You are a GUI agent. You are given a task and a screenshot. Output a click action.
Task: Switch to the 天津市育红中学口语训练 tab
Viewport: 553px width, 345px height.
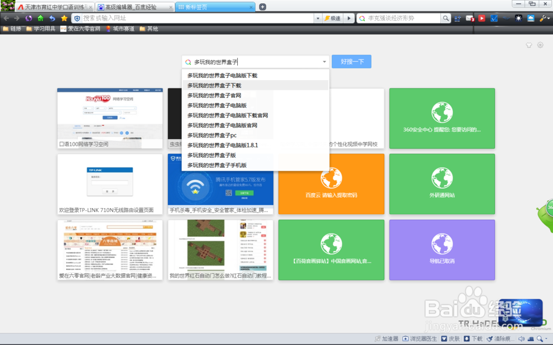coord(55,7)
